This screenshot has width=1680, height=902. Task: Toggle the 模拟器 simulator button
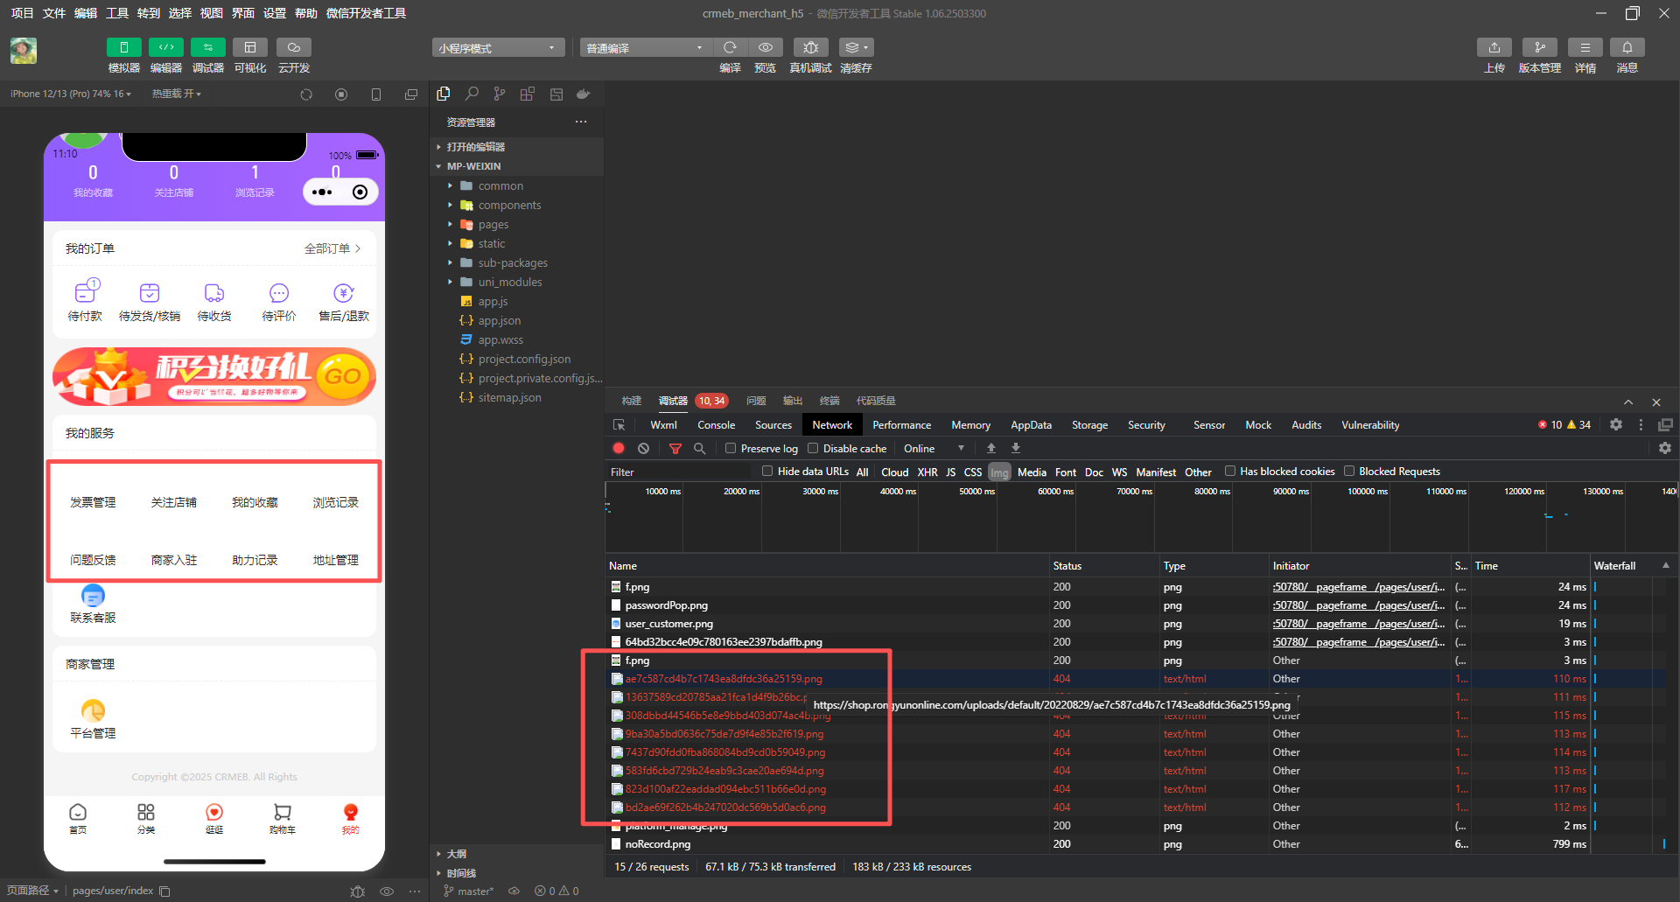[123, 47]
